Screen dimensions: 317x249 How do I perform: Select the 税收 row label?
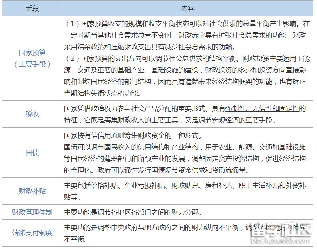click(x=32, y=114)
